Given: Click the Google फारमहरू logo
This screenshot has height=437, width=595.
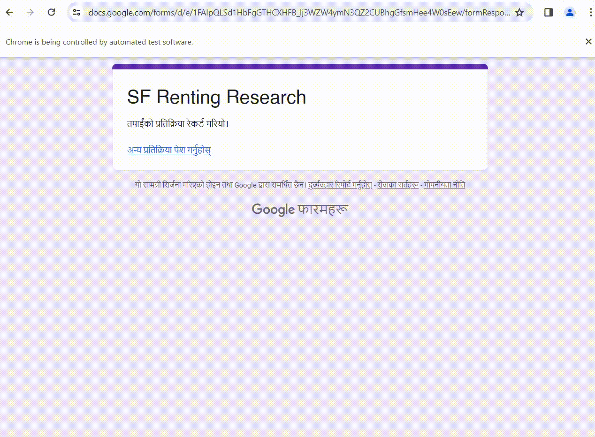Looking at the screenshot, I should point(300,209).
